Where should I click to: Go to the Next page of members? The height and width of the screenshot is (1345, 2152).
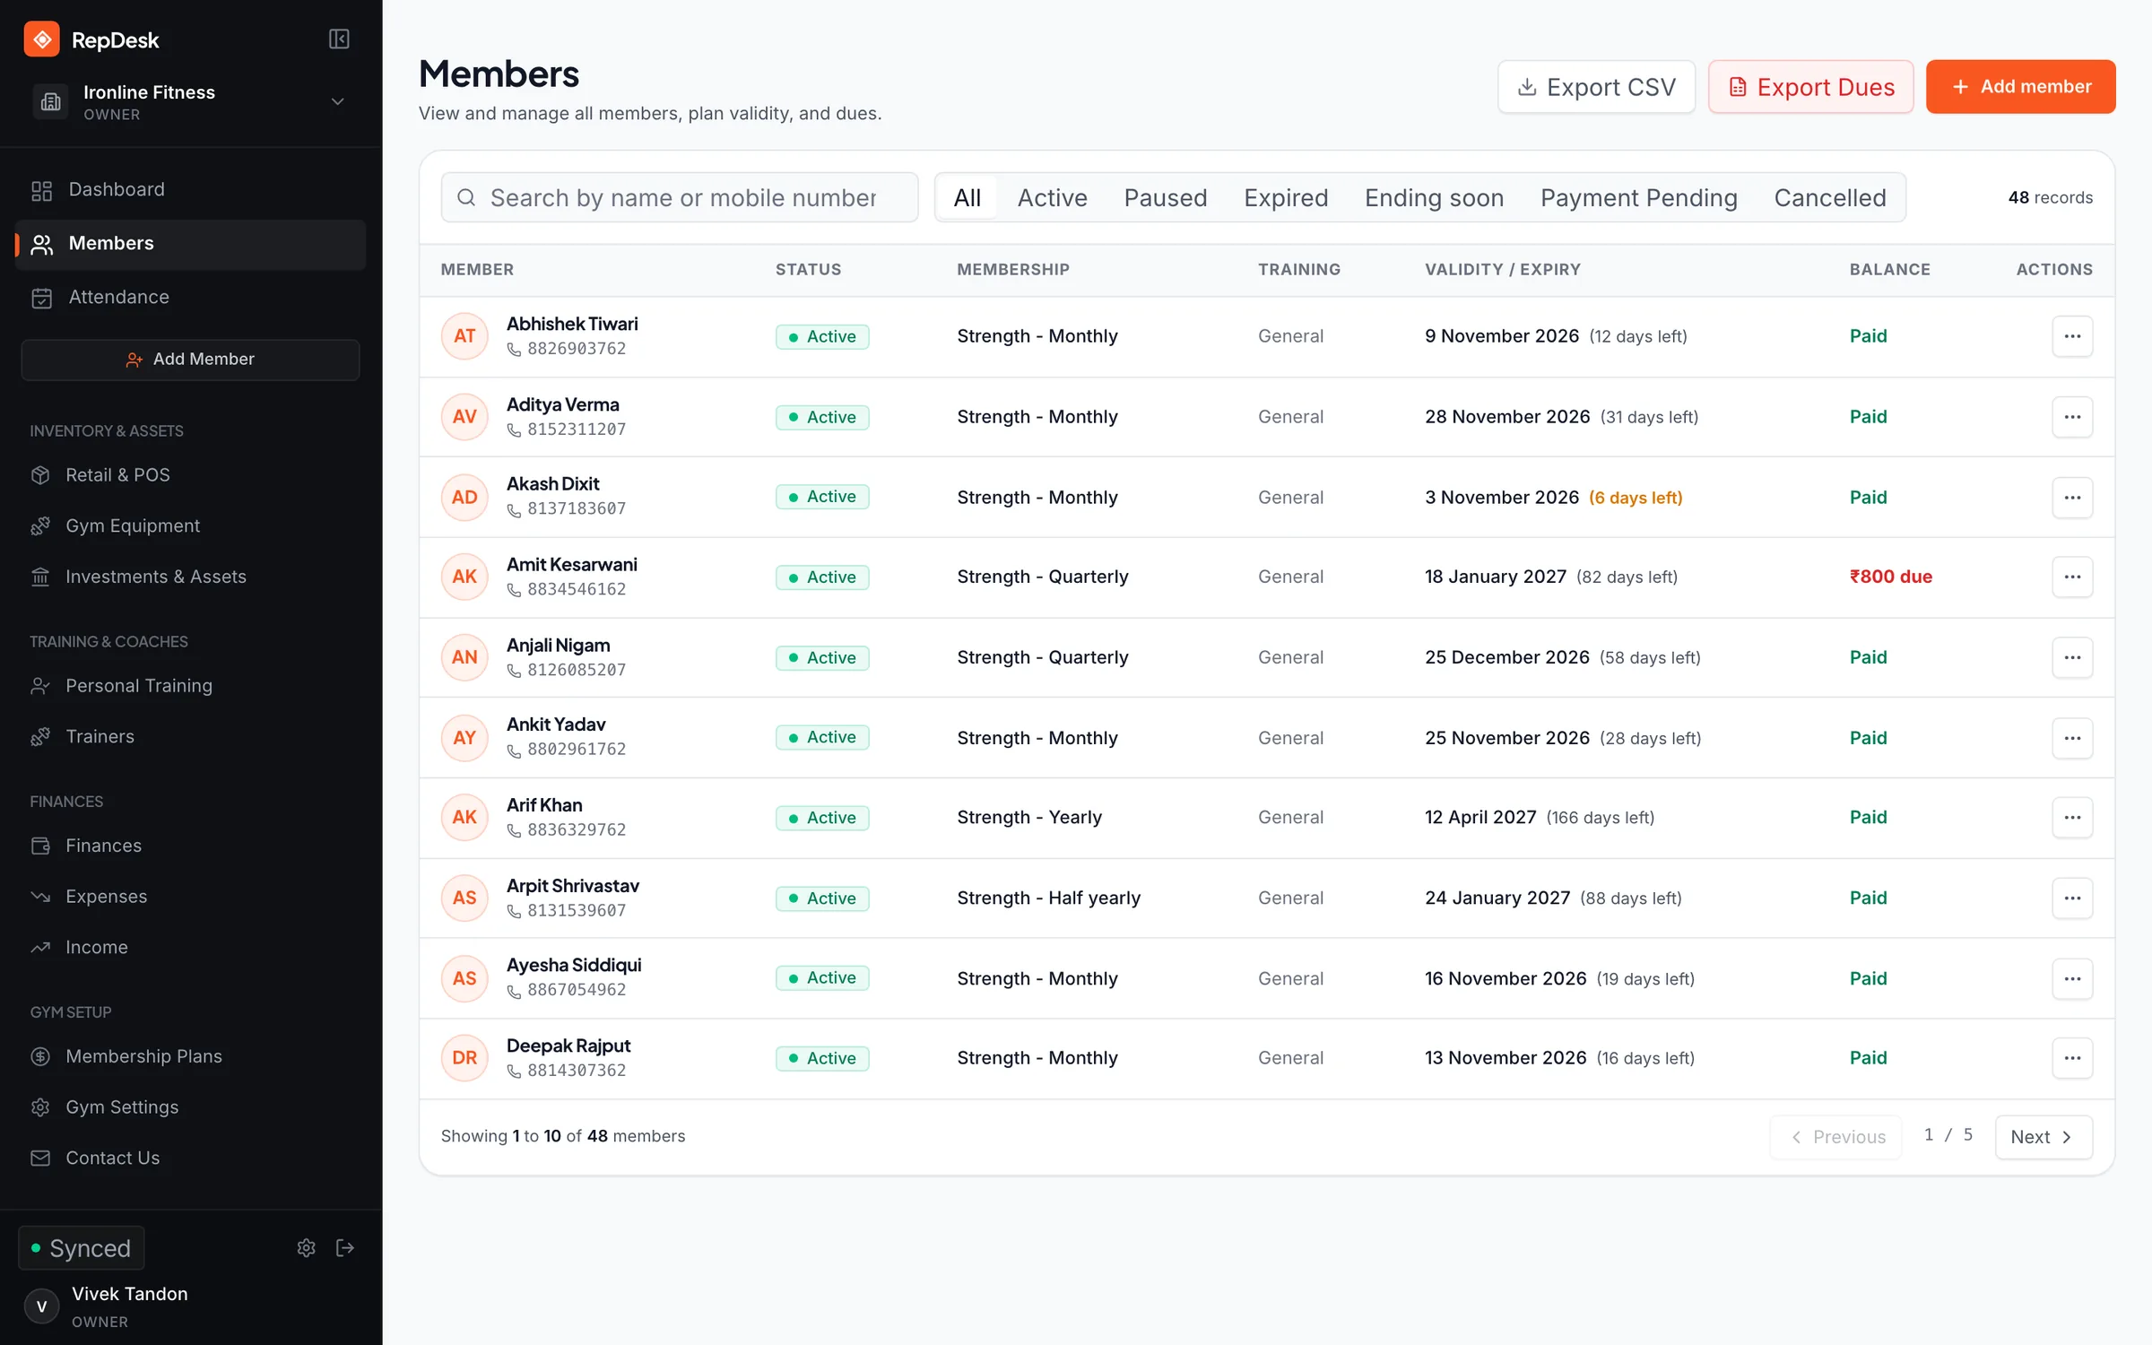click(2044, 1138)
